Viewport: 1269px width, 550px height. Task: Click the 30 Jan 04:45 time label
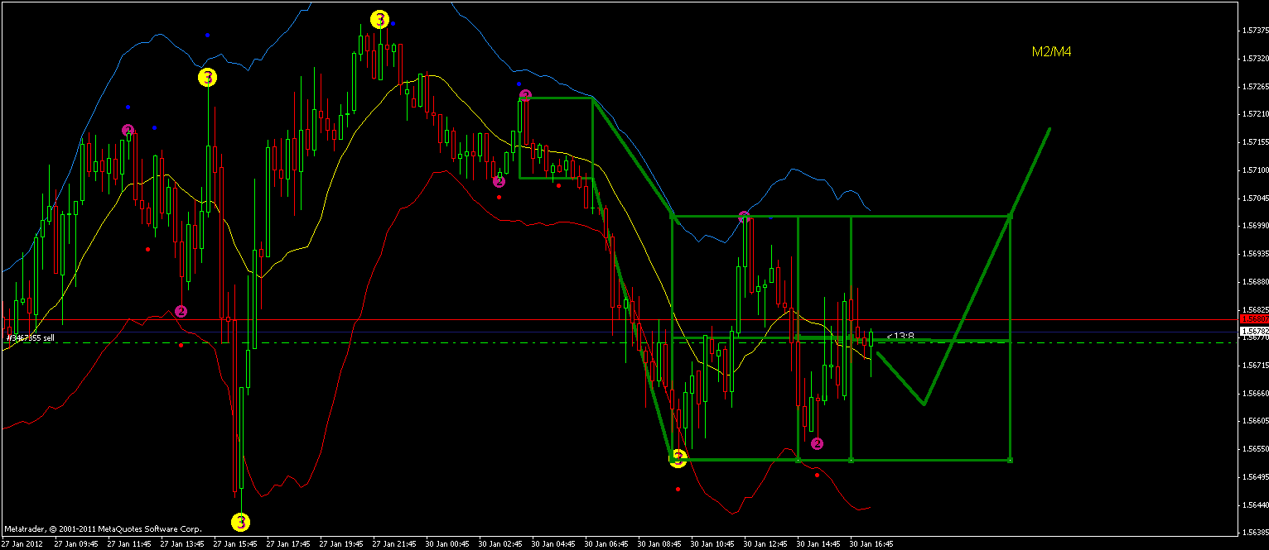[x=554, y=544]
